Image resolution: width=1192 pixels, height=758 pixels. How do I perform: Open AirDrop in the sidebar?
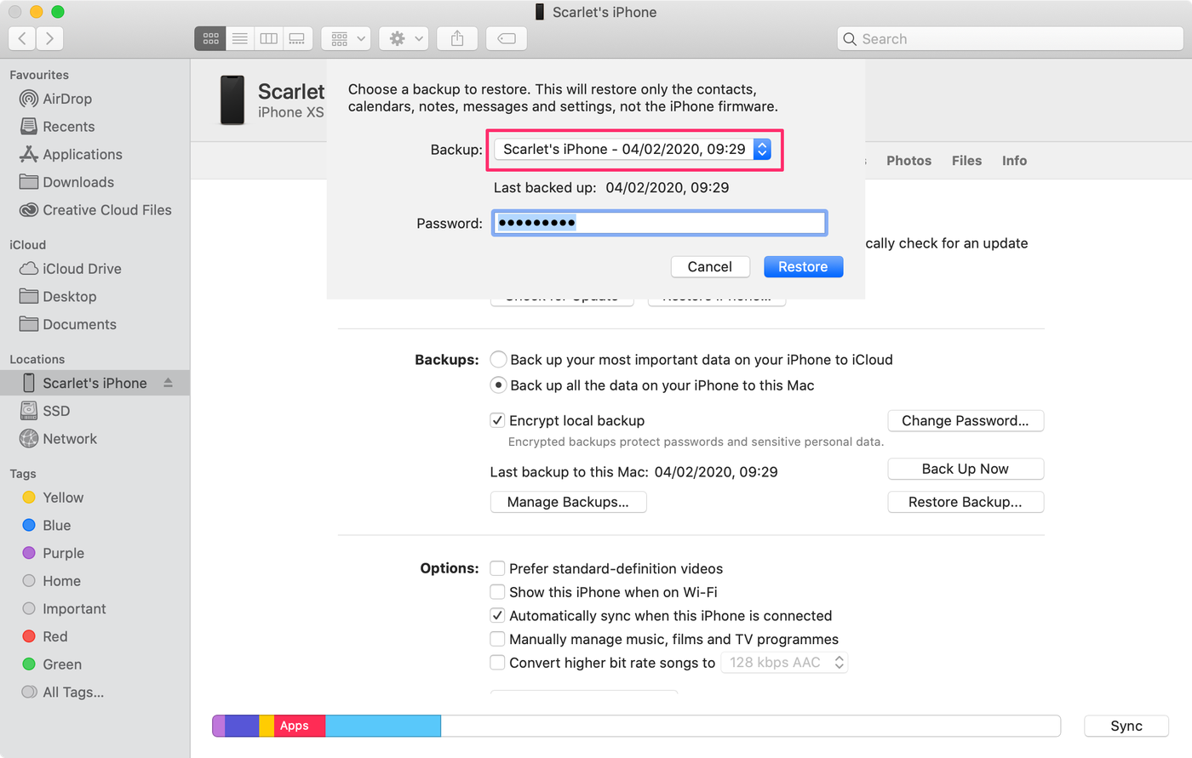point(66,99)
